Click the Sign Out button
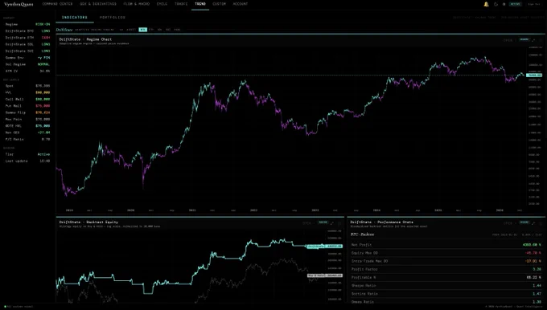The height and width of the screenshot is (310, 547). 534,4
